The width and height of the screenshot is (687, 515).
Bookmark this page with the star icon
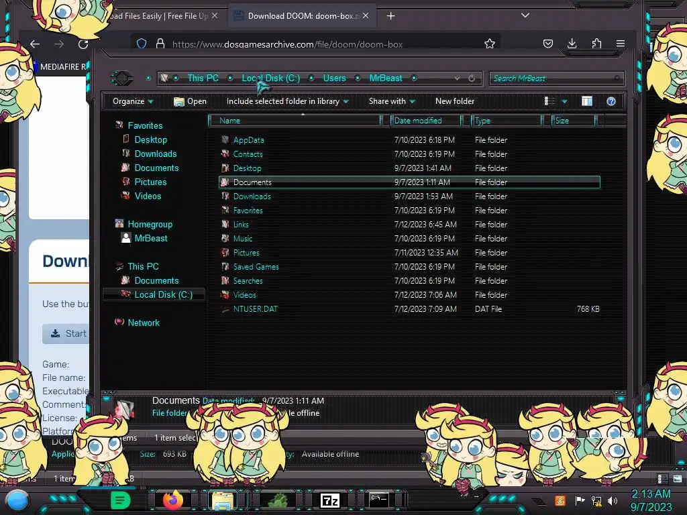pyautogui.click(x=489, y=44)
